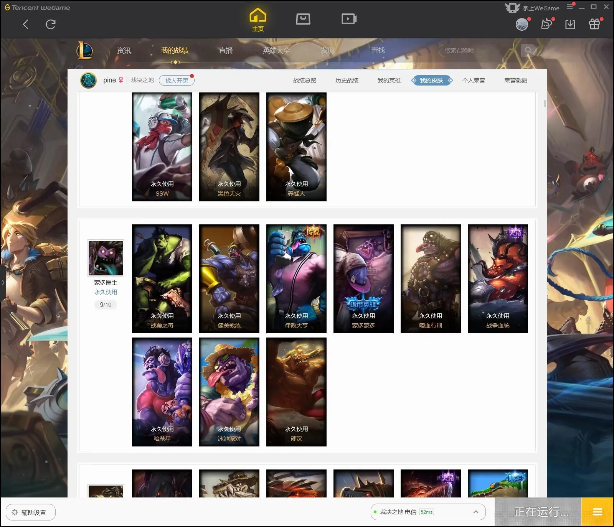Refresh the page with the reload icon

(51, 25)
